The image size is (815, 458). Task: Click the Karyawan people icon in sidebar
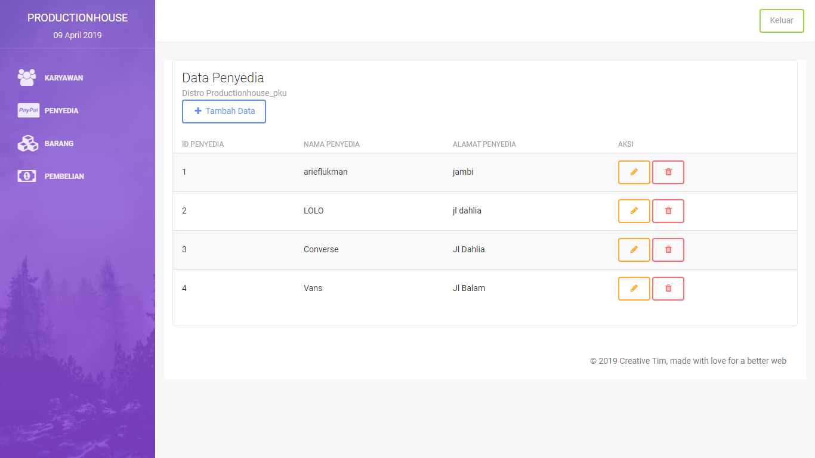coord(27,78)
